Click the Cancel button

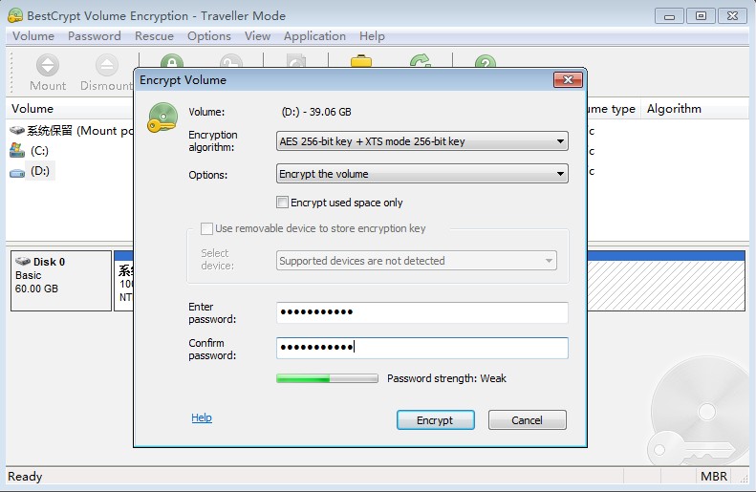pyautogui.click(x=527, y=420)
